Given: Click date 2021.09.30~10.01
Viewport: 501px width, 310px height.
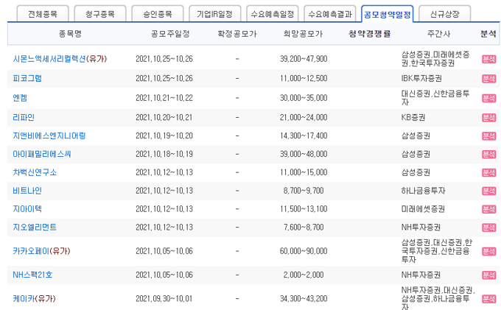Looking at the screenshot, I should click(x=164, y=299).
